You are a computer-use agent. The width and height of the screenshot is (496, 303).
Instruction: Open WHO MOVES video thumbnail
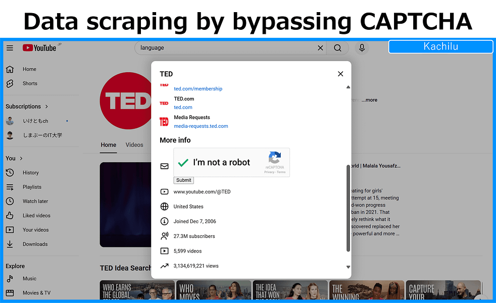(214, 290)
